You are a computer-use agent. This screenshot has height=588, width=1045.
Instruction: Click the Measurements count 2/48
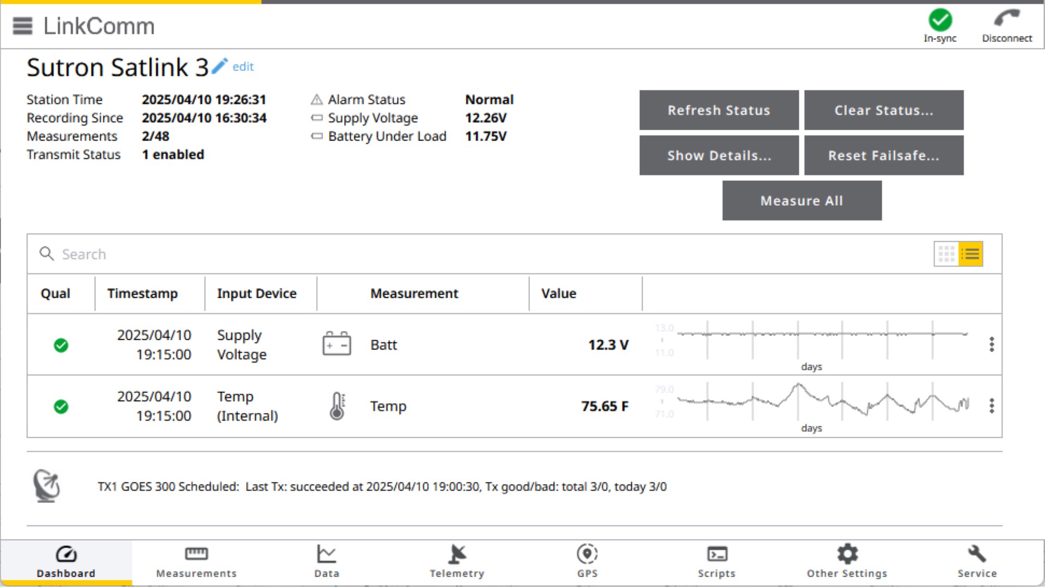[x=156, y=136]
